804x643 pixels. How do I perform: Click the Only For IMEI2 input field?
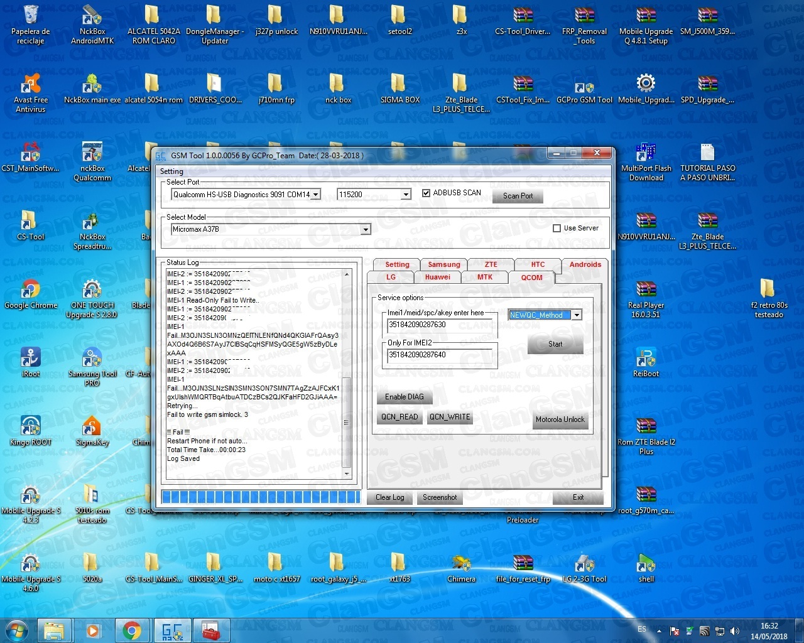click(439, 355)
